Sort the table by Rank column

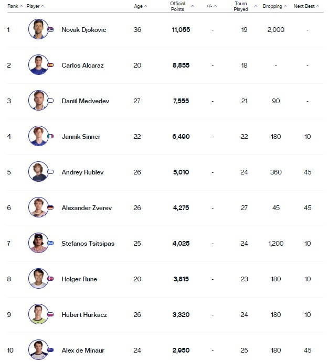(x=15, y=6)
